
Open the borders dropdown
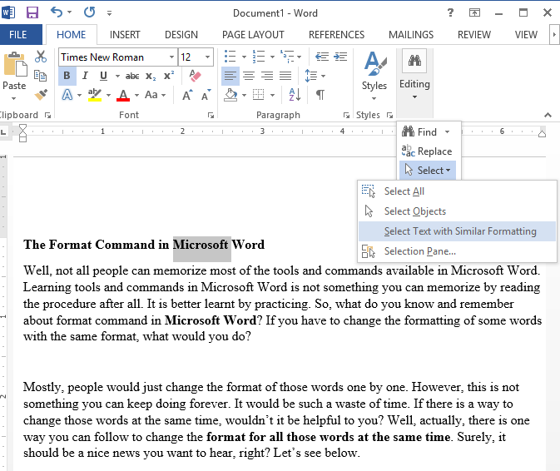[x=272, y=96]
